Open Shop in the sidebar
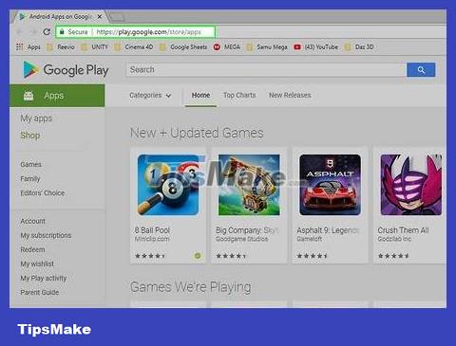This screenshot has height=346, width=456. coord(30,136)
